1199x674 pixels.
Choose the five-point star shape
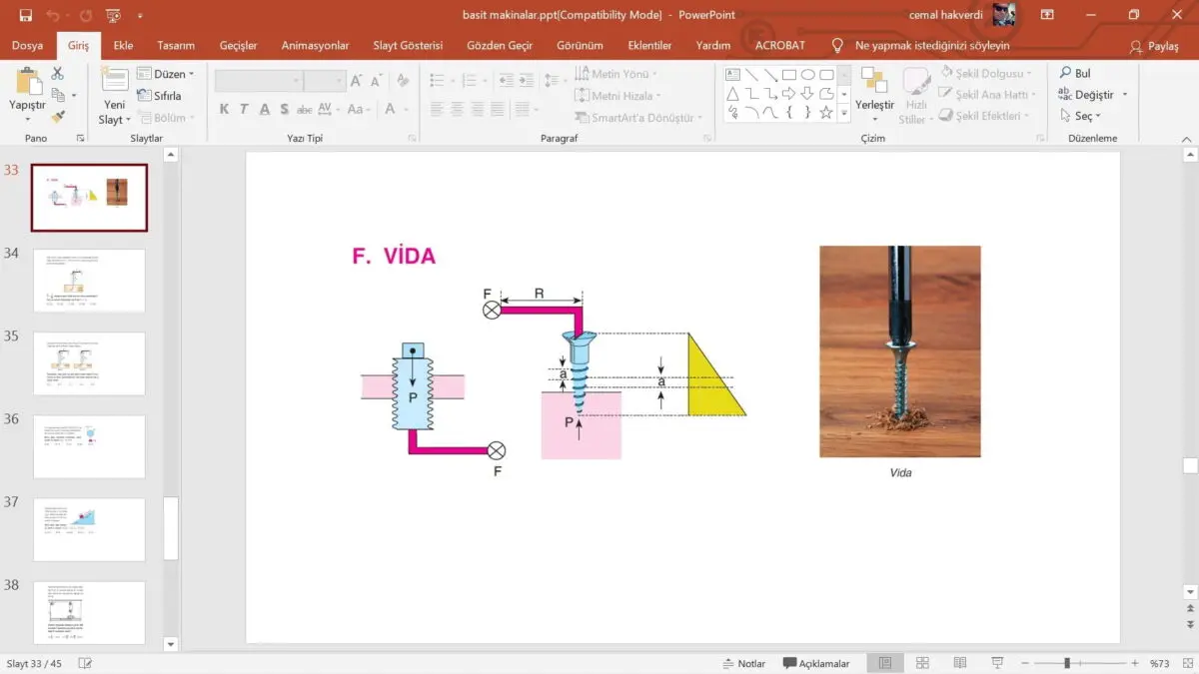(826, 112)
